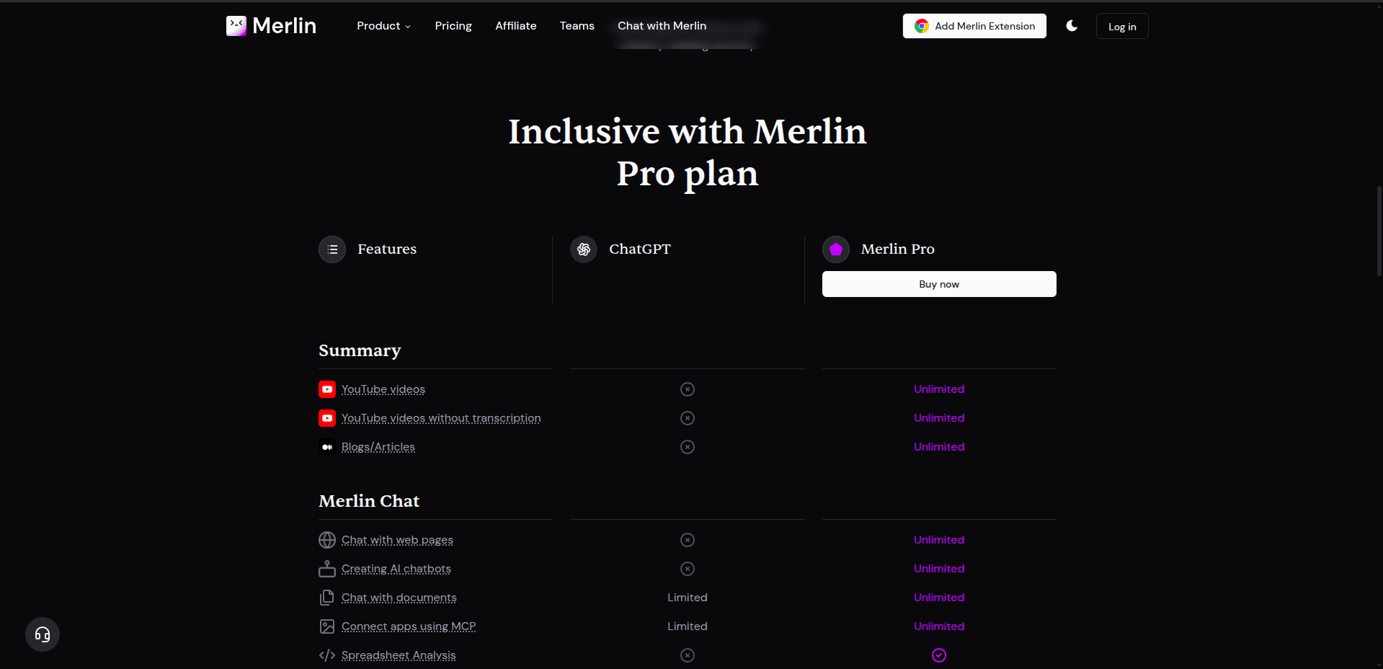
Task: Open the Affiliate menu item
Action: click(516, 26)
